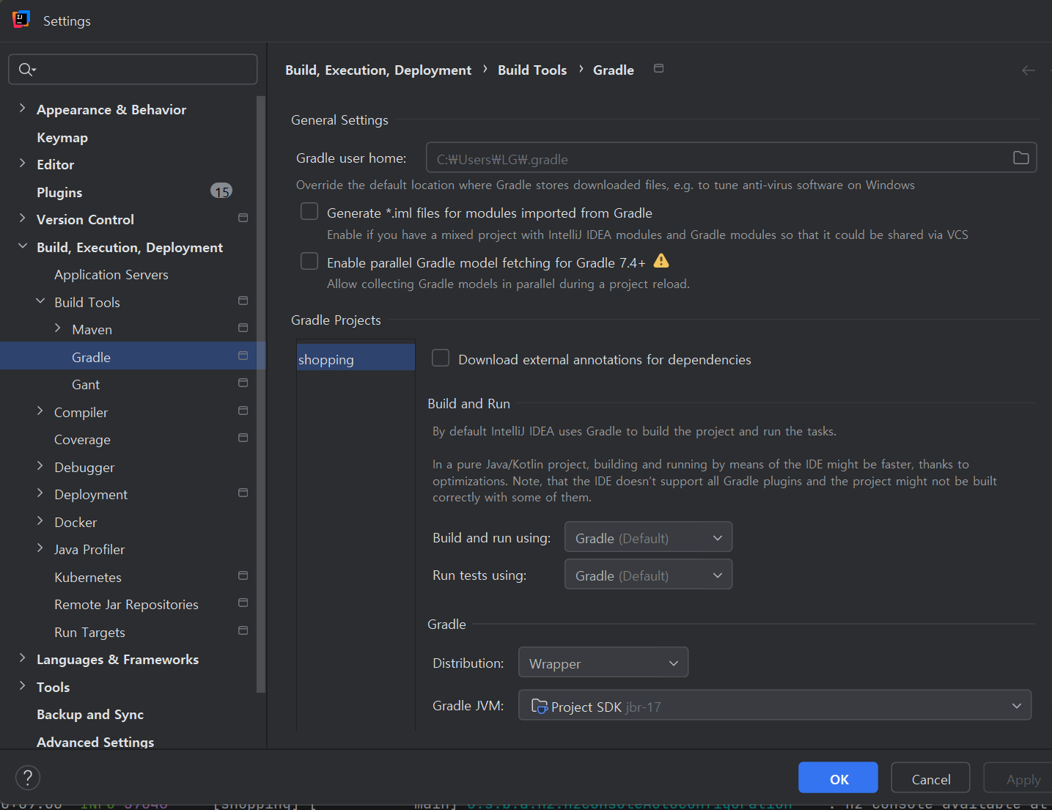Expand the Docker node

pos(40,521)
